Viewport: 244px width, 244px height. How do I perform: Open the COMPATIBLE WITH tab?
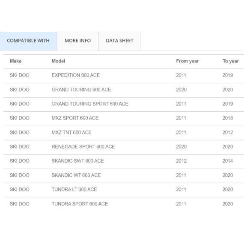tap(28, 41)
